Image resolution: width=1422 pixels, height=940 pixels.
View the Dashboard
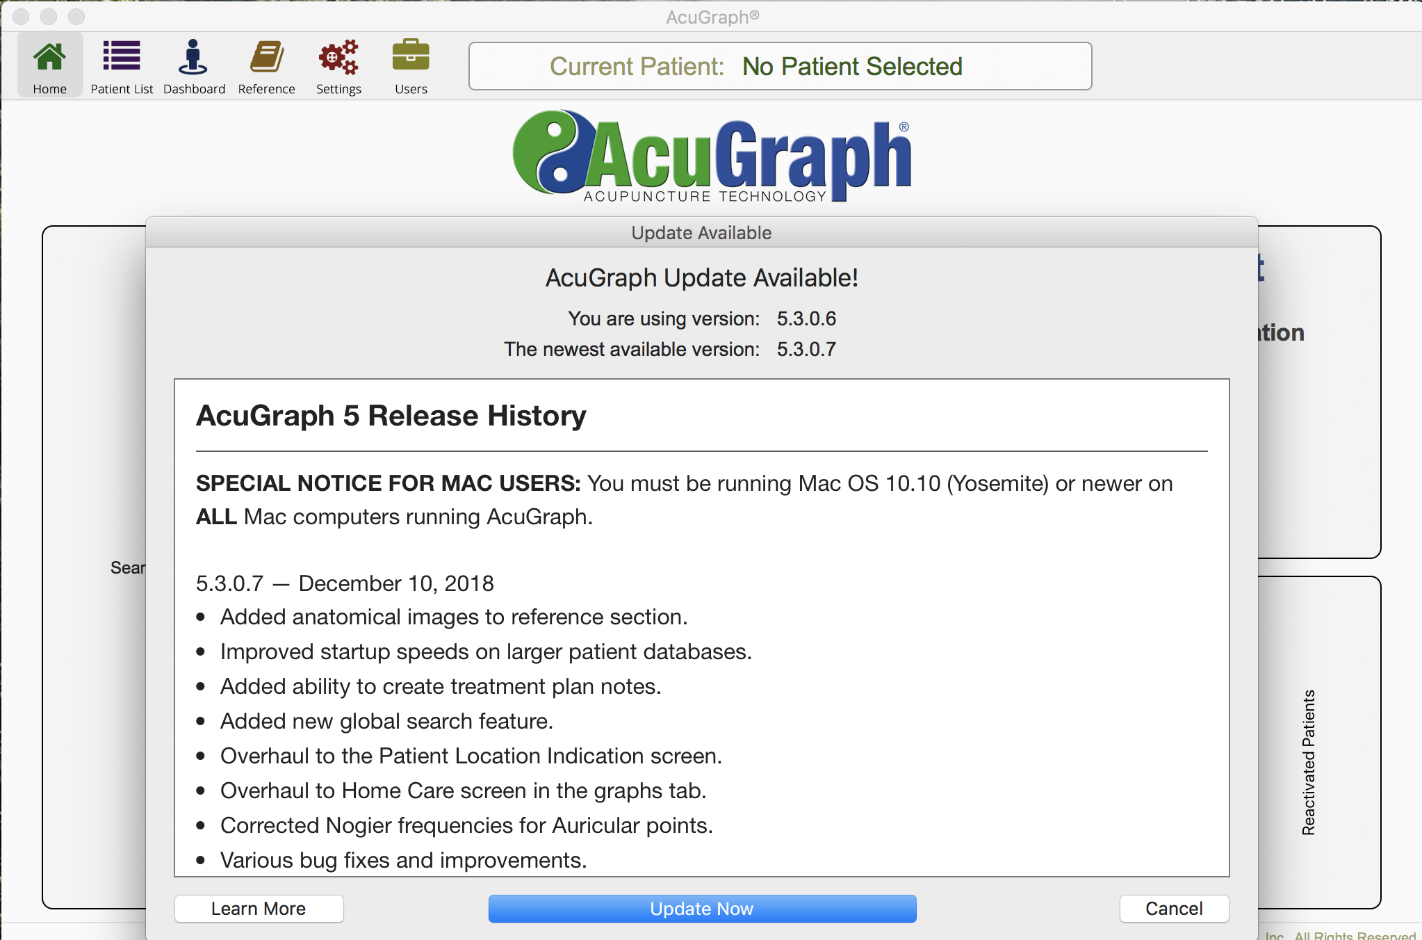click(x=194, y=63)
